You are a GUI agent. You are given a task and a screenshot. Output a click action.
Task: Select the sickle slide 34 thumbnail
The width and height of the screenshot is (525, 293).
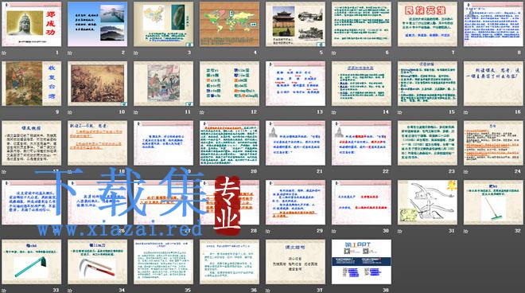(x=97, y=262)
